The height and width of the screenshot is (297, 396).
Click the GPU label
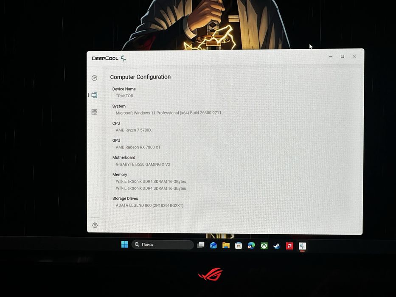[116, 140]
